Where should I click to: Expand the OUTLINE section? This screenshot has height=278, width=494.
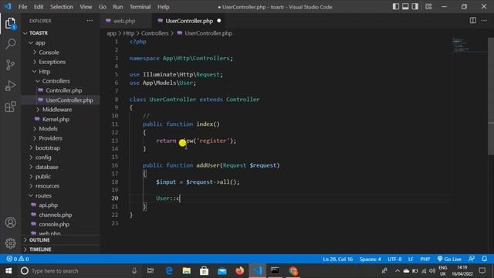coord(61,240)
